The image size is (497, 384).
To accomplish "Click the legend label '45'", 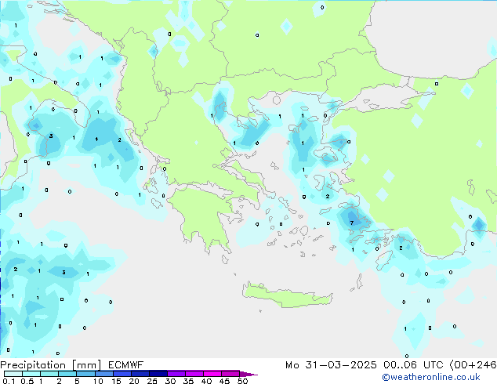I will (224, 381).
